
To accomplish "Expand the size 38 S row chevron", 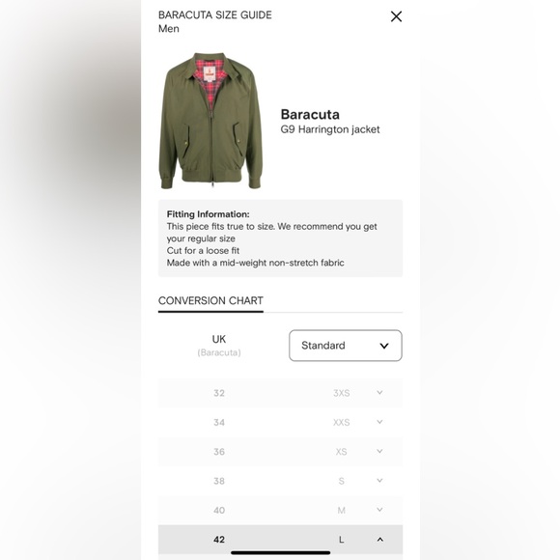I will [x=379, y=481].
